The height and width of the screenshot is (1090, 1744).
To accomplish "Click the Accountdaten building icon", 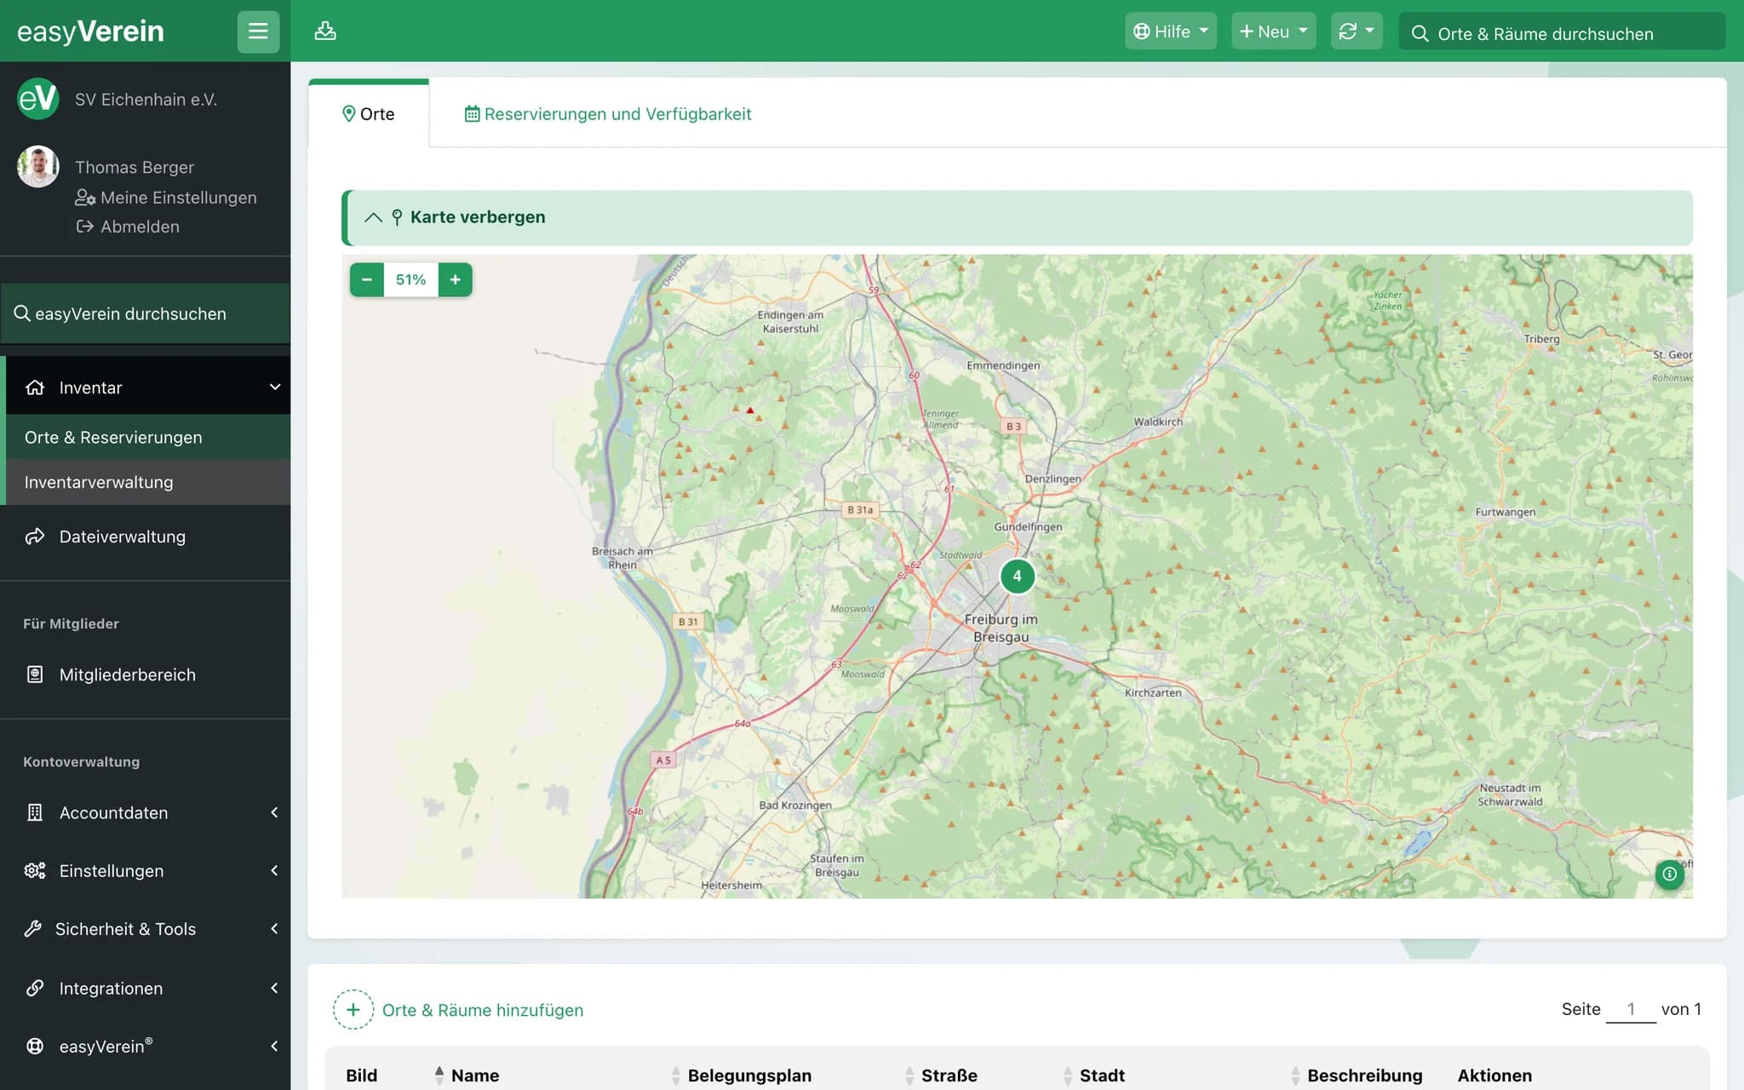I will (x=35, y=812).
